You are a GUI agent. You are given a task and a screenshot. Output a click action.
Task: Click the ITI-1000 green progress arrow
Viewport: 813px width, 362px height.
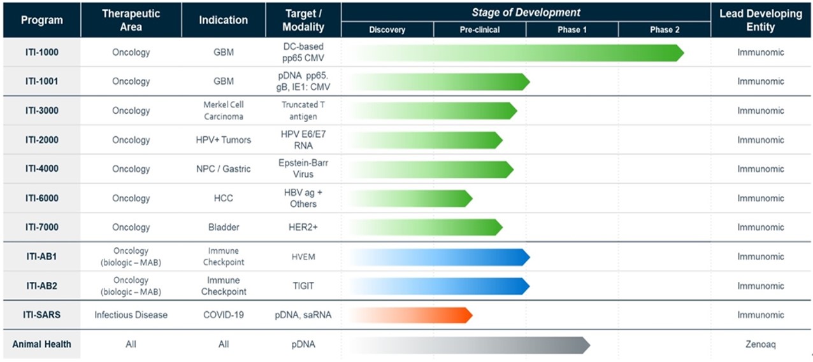[x=516, y=53]
